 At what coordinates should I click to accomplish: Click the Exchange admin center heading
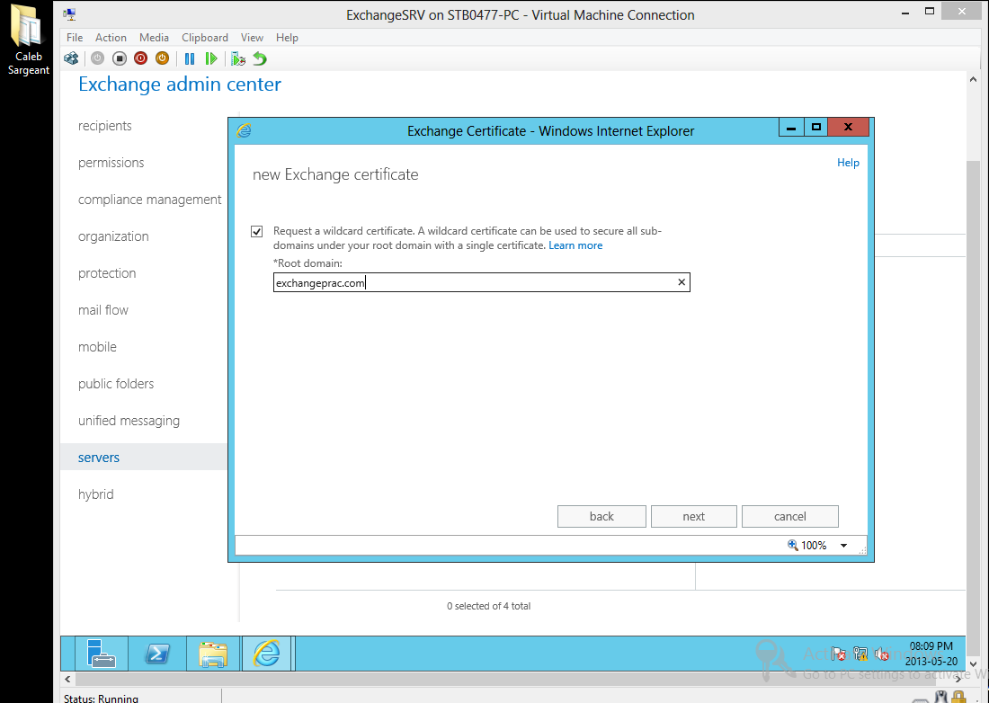coord(180,84)
